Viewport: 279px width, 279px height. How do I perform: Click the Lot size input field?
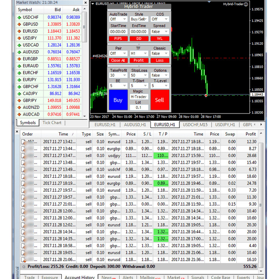[x=139, y=107]
